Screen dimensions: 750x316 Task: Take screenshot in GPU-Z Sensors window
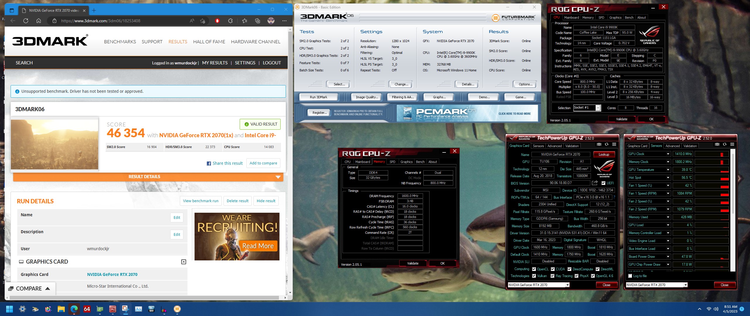coord(717,144)
